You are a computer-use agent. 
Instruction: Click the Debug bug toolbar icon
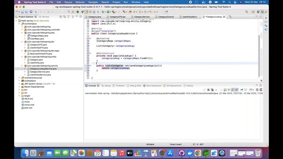tap(103, 12)
